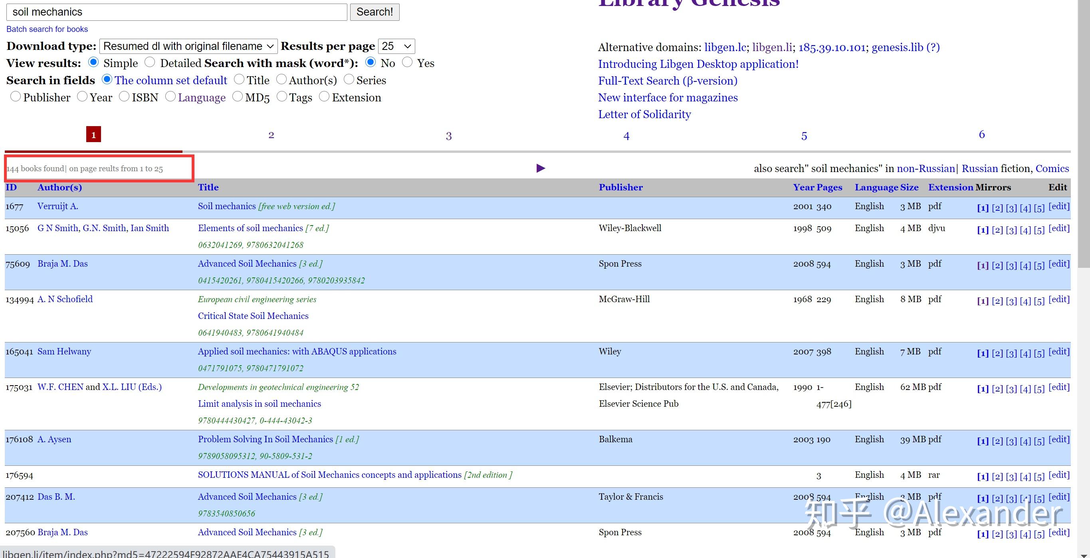Open the Batch search for books link

coord(47,29)
